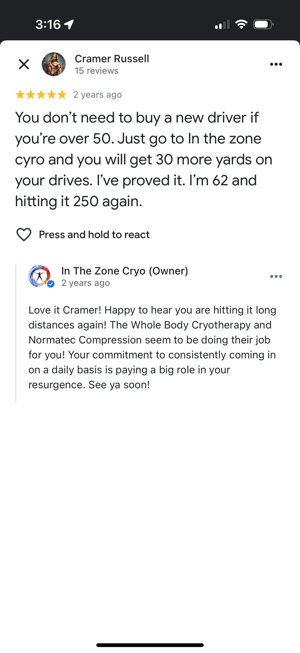Open more options for Cramer's review

pyautogui.click(x=276, y=64)
